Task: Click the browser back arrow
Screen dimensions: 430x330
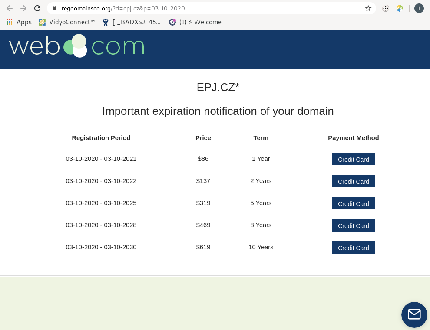Action: coord(10,8)
